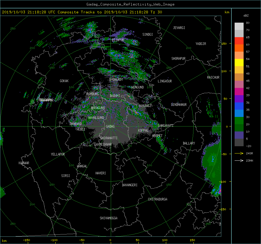Click the -150 tick on bottom axis

[27, 240]
